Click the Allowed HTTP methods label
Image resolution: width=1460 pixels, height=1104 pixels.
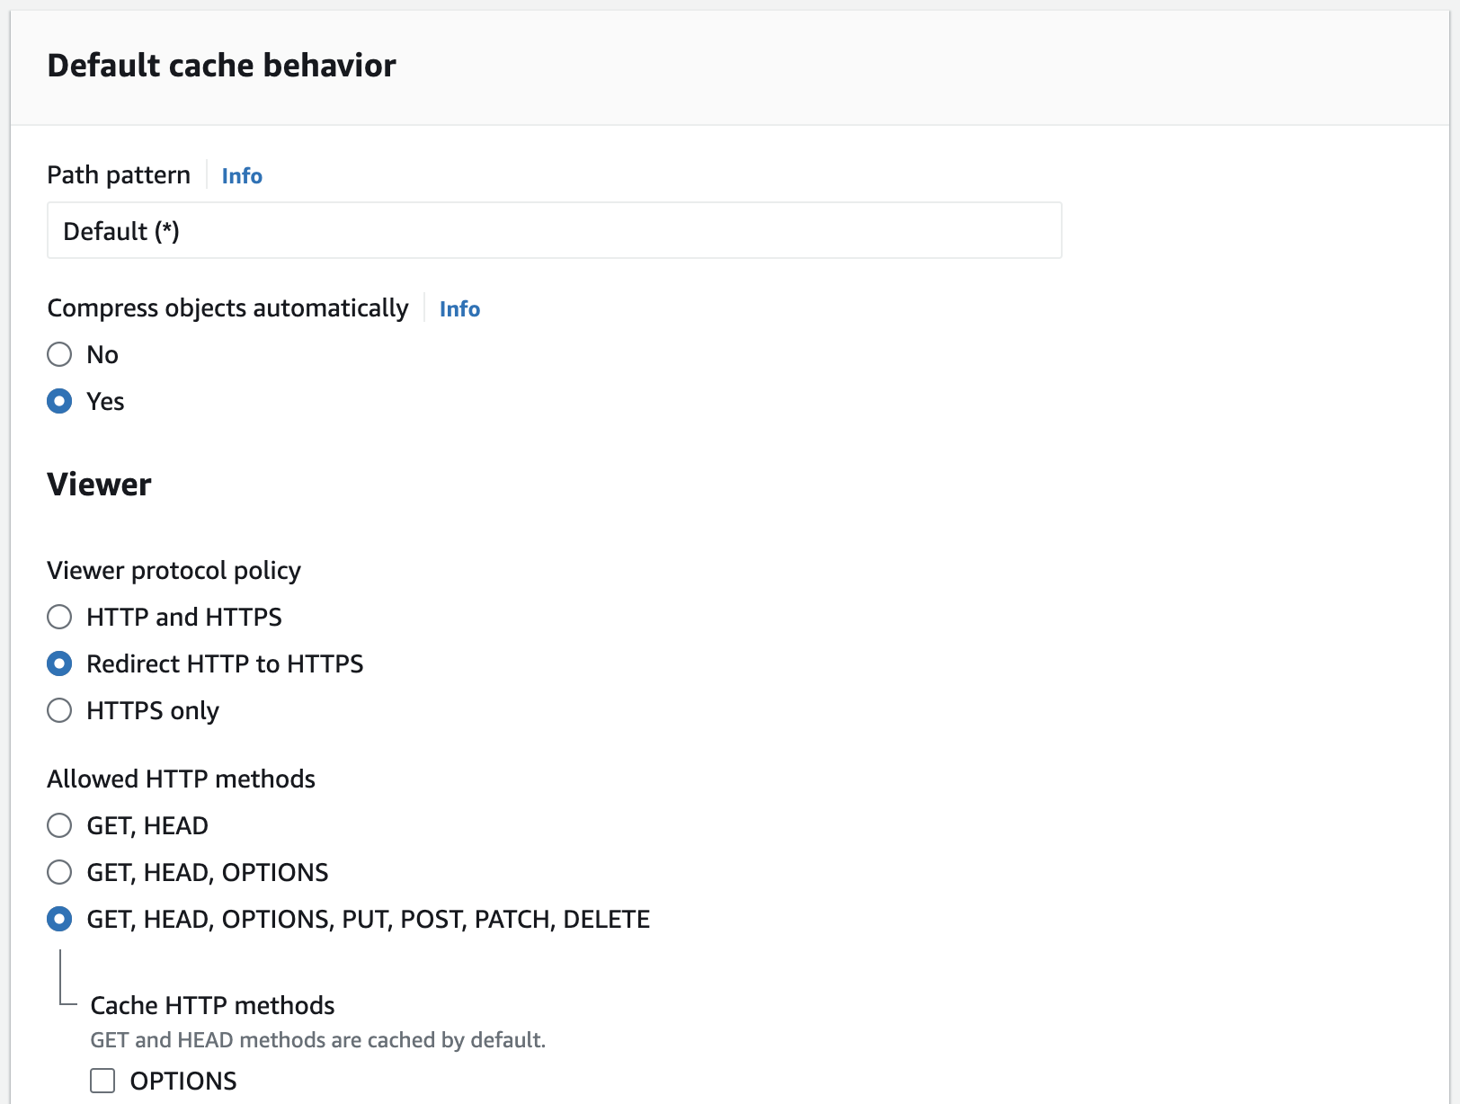[x=181, y=779]
